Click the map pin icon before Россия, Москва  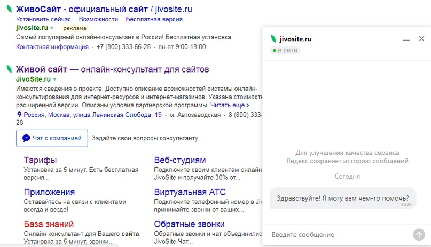[x=19, y=115]
